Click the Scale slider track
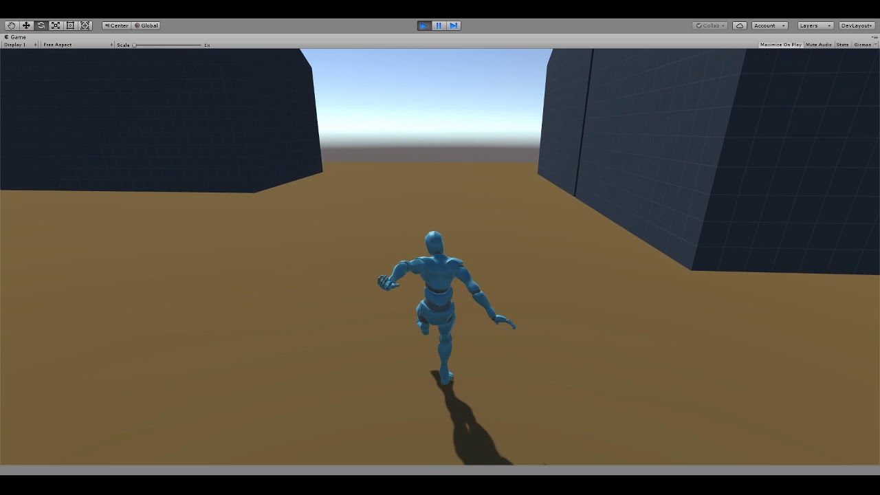This screenshot has width=880, height=495. (167, 45)
